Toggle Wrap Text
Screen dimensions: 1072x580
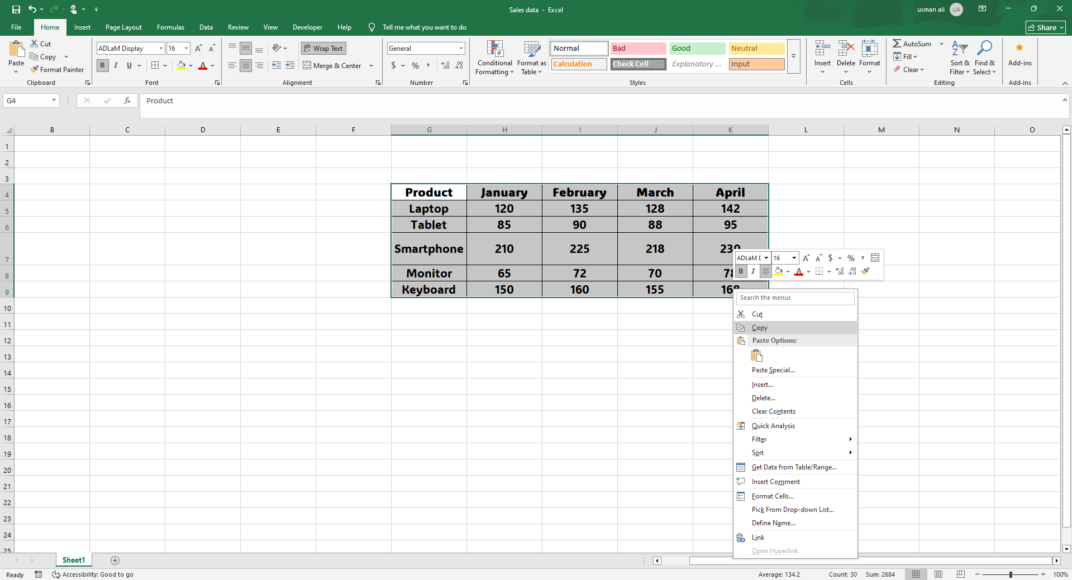tap(323, 49)
